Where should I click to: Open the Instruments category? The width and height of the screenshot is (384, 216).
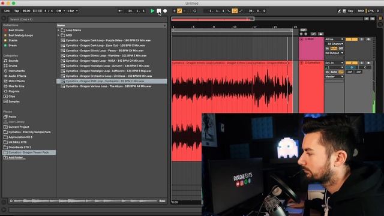pos(16,71)
